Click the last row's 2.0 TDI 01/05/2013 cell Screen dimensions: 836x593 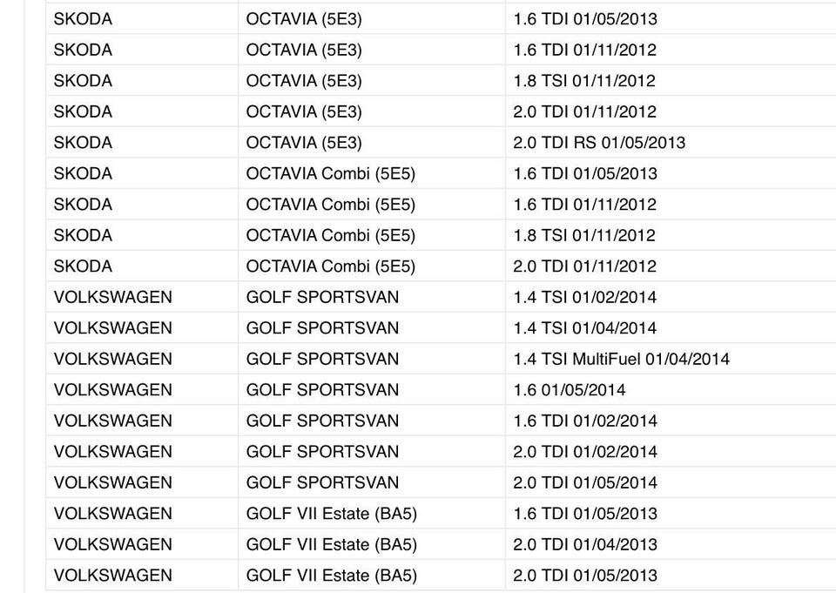[671, 576]
